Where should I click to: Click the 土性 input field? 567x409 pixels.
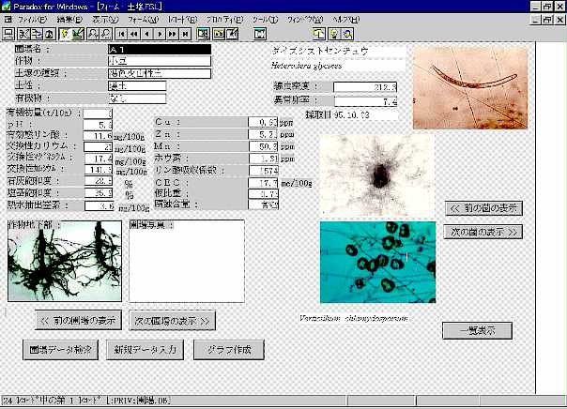tap(137, 86)
